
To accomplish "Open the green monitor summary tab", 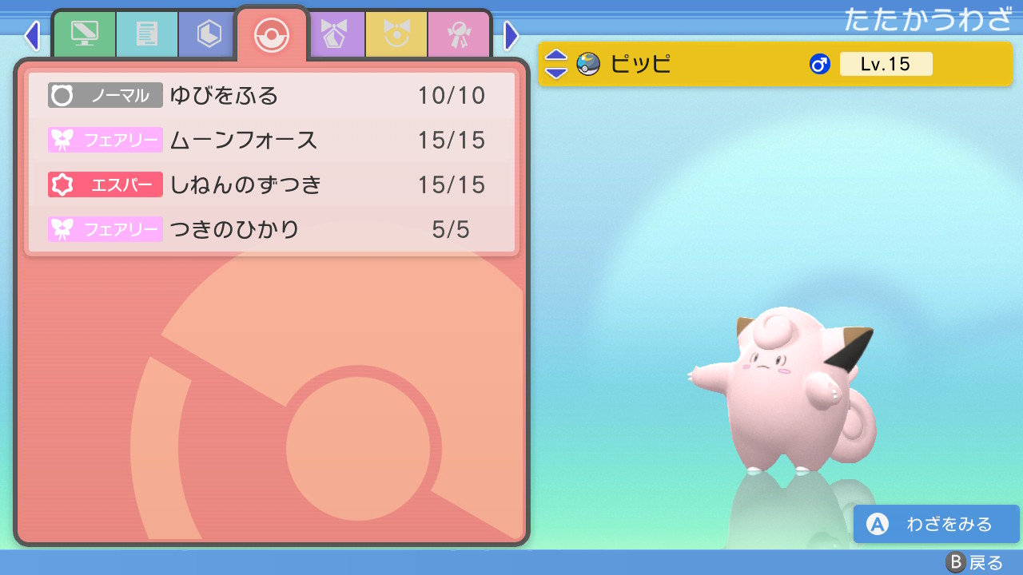I will 84,34.
